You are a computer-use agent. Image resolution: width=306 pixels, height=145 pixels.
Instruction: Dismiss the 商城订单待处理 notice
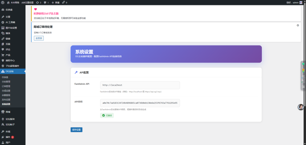click(298, 25)
